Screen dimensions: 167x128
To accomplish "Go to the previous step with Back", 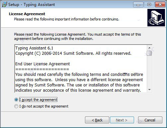I will pyautogui.click(x=97, y=120).
